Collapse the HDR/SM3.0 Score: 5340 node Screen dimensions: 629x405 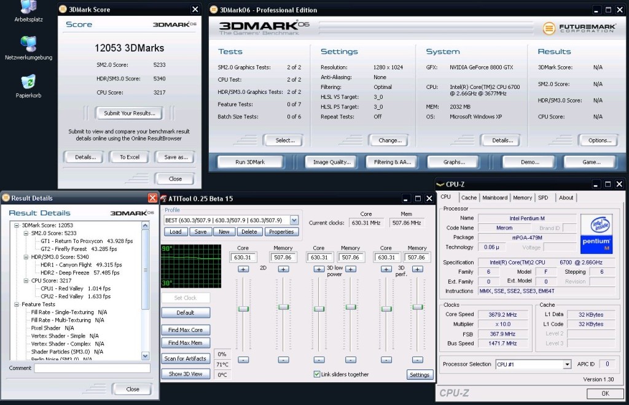pyautogui.click(x=26, y=256)
